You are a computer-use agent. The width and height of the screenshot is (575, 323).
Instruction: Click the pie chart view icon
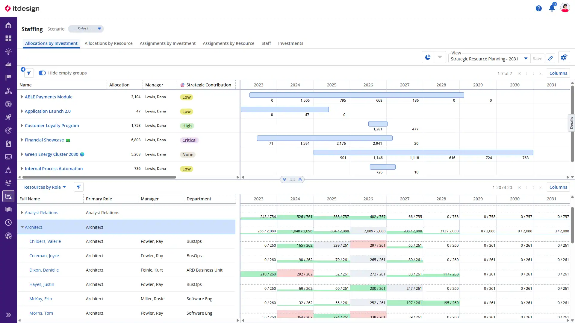pyautogui.click(x=428, y=57)
